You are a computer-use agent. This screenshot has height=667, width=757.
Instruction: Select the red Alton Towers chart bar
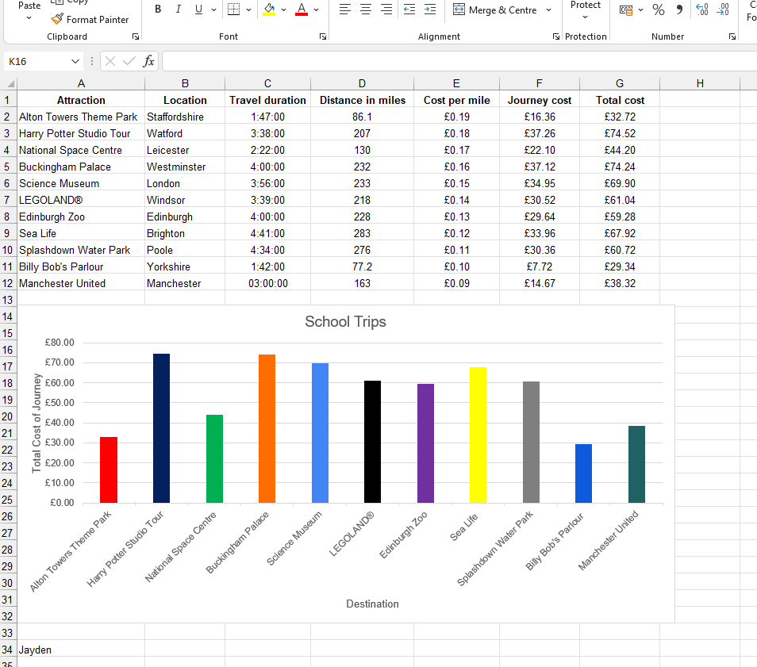(109, 470)
